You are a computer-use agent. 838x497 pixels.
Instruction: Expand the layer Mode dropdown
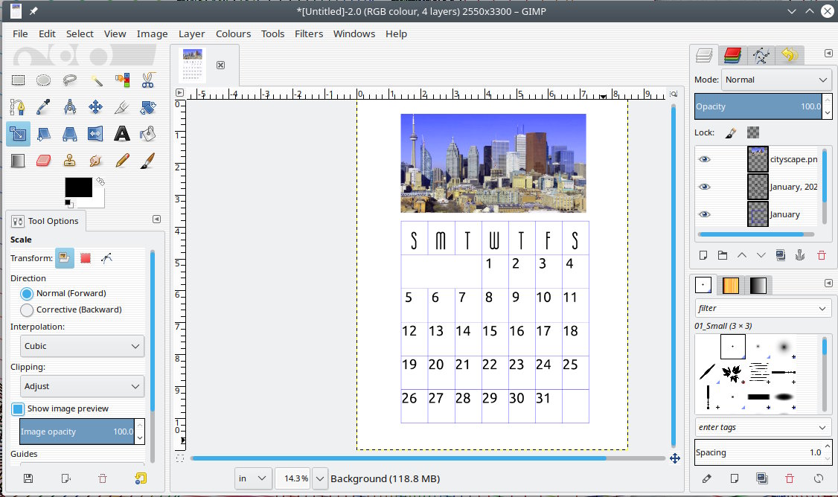coord(776,80)
